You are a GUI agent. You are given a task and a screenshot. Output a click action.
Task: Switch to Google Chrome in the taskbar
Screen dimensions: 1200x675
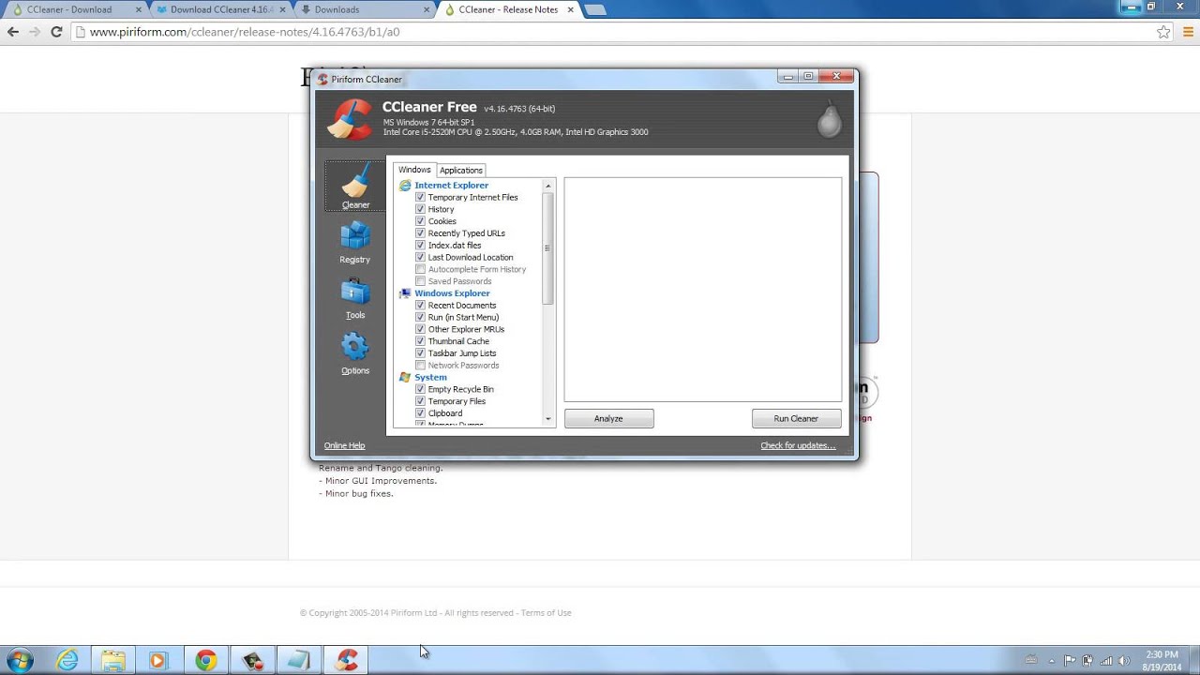click(205, 661)
